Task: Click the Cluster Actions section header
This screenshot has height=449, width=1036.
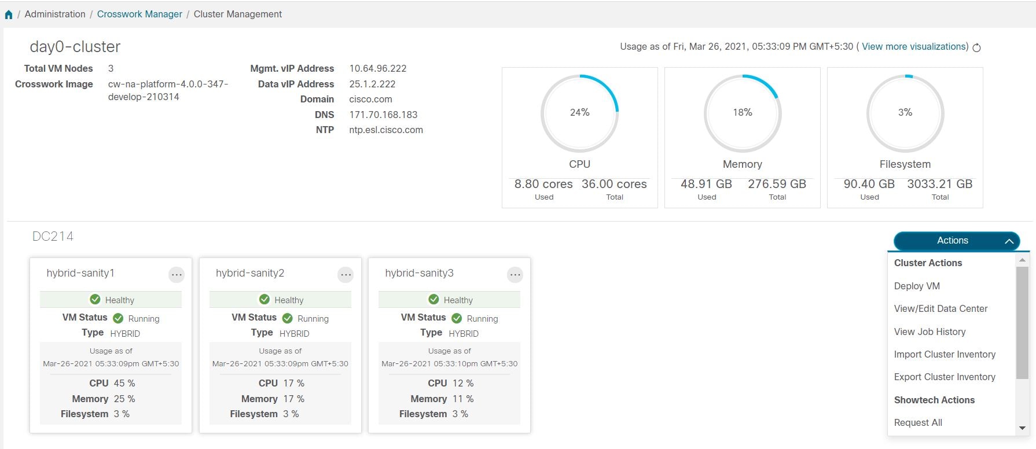Action: click(928, 263)
